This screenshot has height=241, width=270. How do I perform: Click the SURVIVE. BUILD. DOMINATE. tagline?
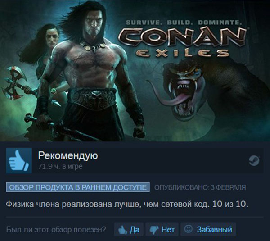click(x=184, y=23)
